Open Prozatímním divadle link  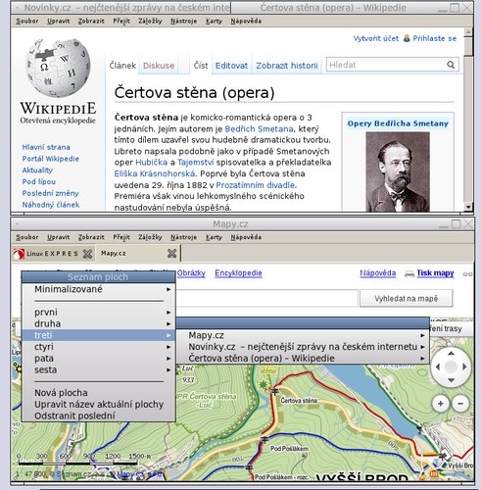click(x=256, y=185)
